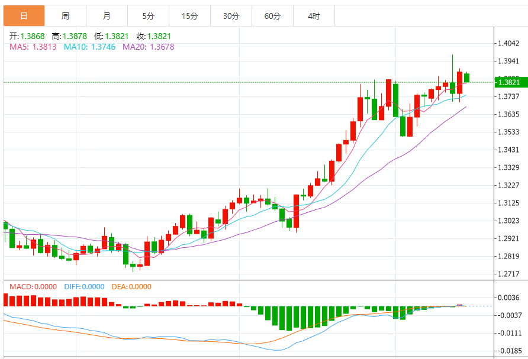Open the 30分 timeframe tab
The height and width of the screenshot is (359, 528).
(231, 16)
